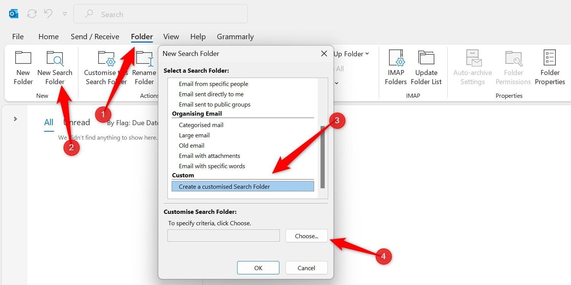Switch to the View ribbon tab
Image resolution: width=571 pixels, height=285 pixels.
coord(171,37)
